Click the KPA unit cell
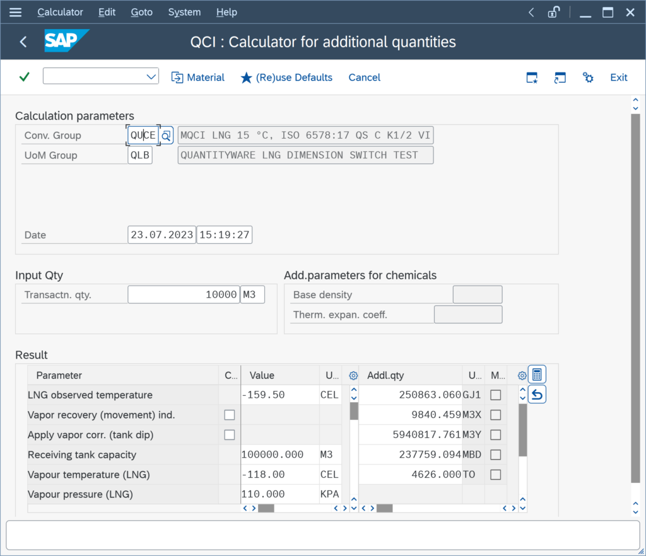This screenshot has height=556, width=646. tap(330, 494)
